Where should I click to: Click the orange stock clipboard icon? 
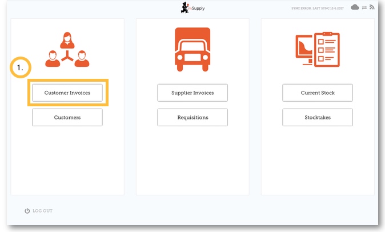(318, 50)
